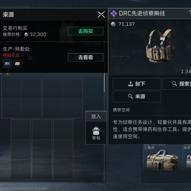Viewport: 191px width, 191px height.
Task: Click the green 去购买 button
Action: click(85, 31)
